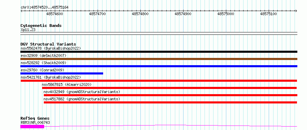The image size is (307, 130).
Task: Click ruler position 48574700
Action: pos(97,14)
